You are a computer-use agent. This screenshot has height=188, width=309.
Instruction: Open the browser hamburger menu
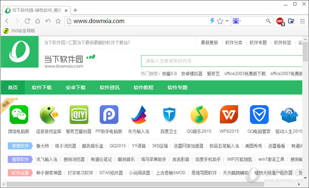[x=302, y=21]
